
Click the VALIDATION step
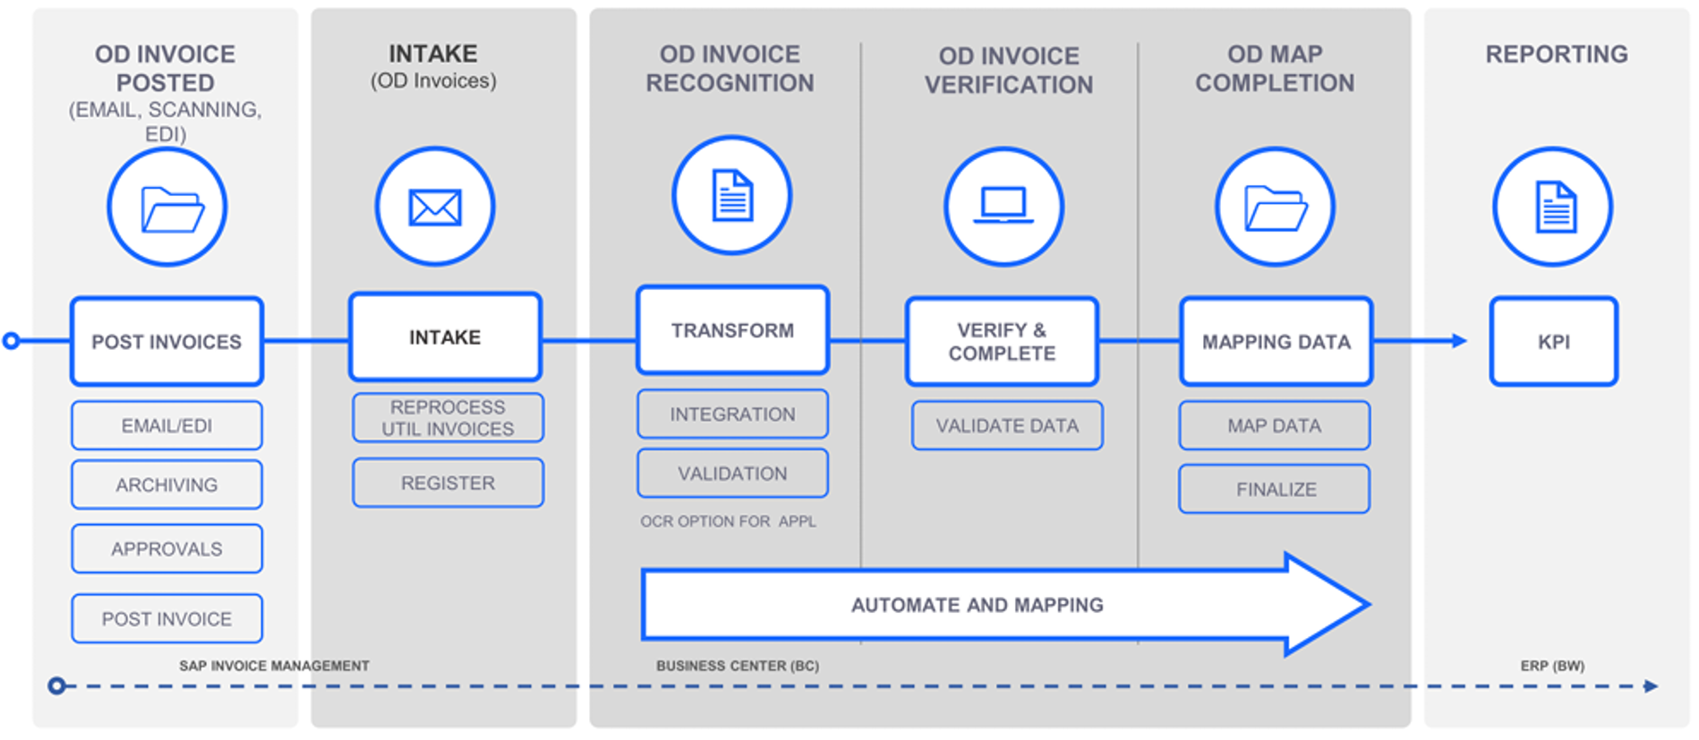[732, 473]
